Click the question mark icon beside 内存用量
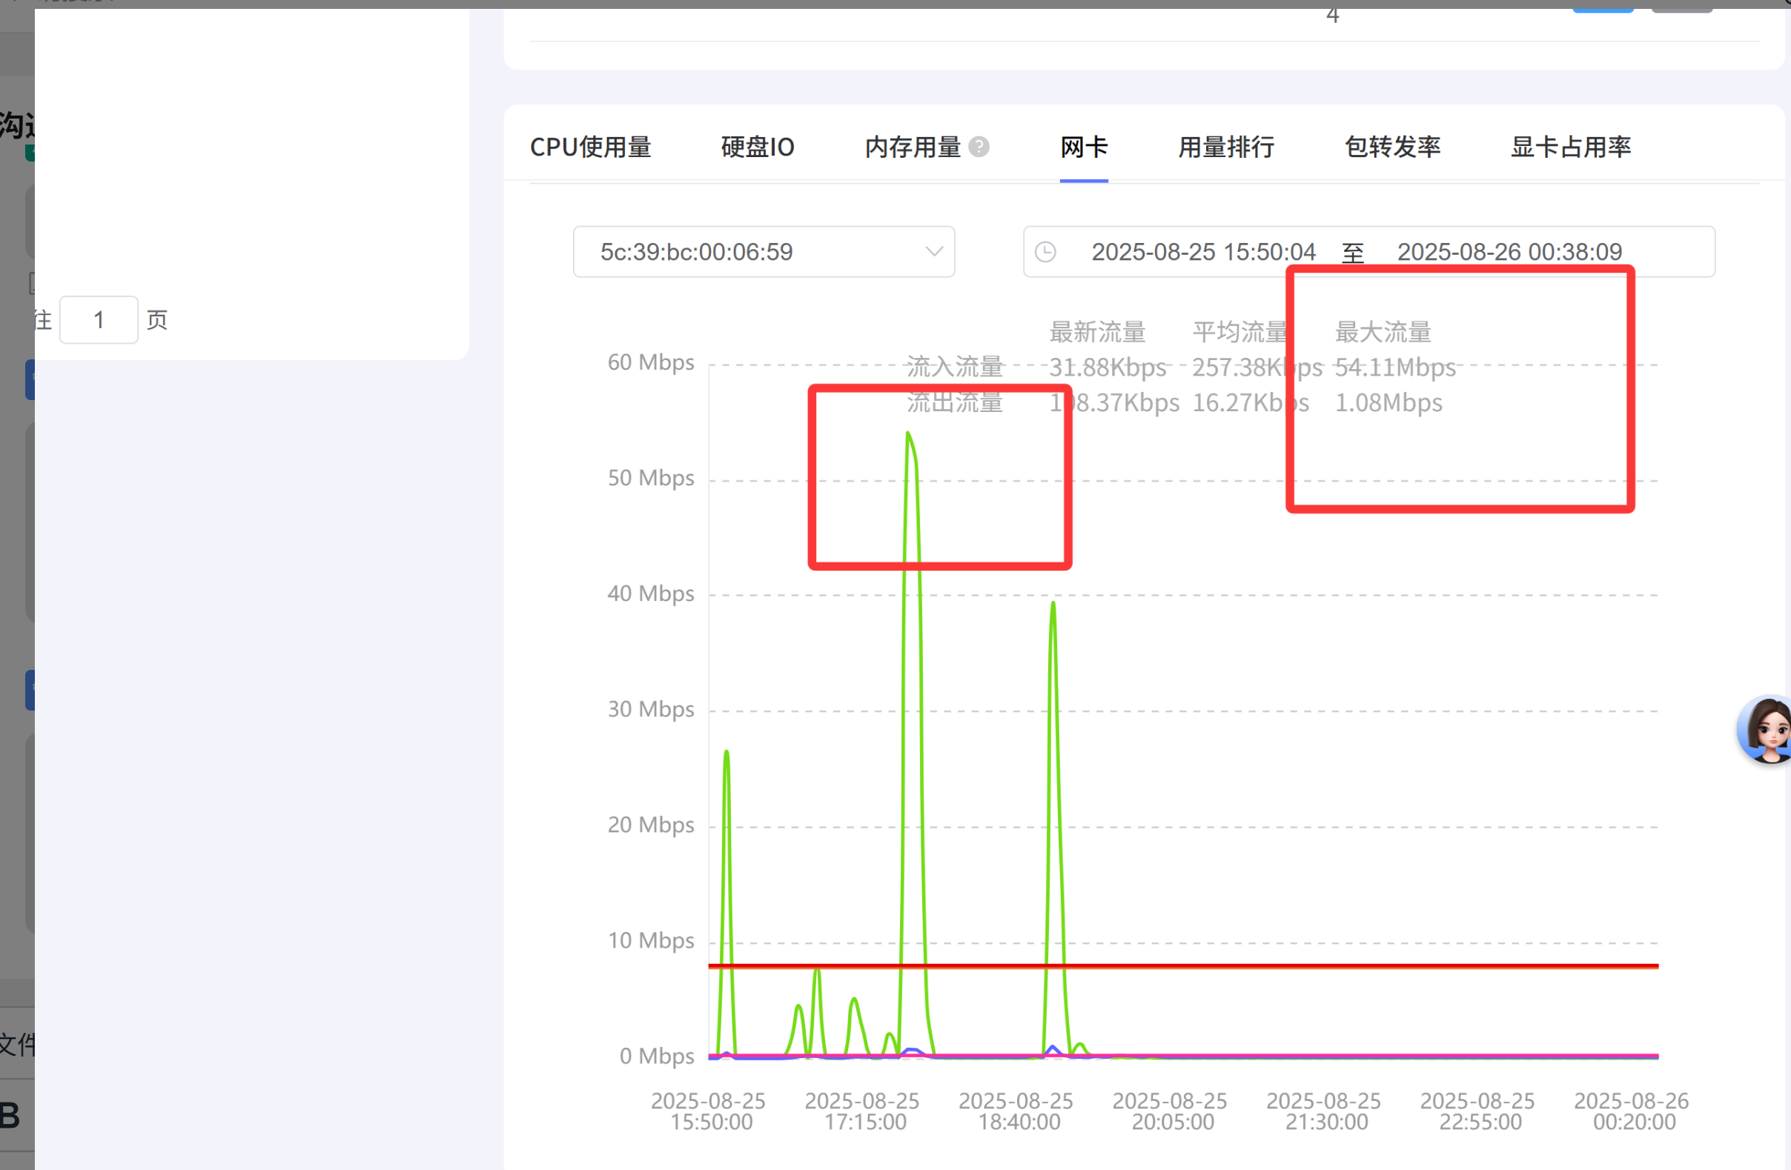Screen dimensions: 1791x1170 980,146
